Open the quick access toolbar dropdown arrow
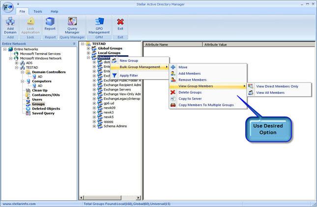Viewport: 317px width, 207px height. pyautogui.click(x=18, y=4)
